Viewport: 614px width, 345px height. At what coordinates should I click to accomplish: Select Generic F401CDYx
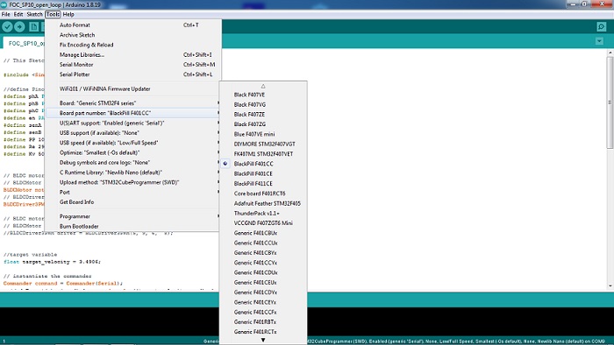click(263, 292)
